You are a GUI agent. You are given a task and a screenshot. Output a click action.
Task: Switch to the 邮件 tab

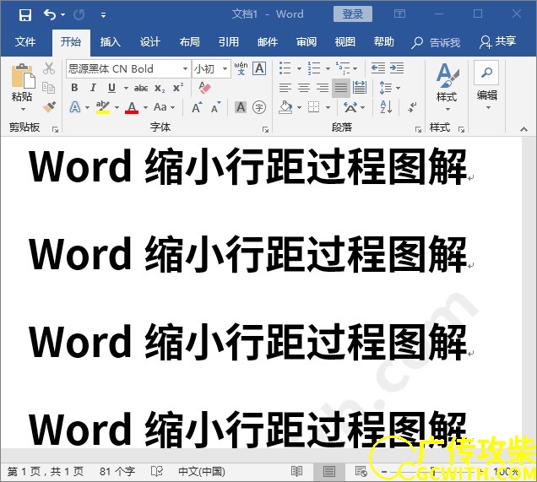click(268, 41)
